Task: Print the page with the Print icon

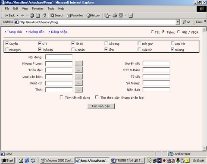Action: (x=115, y=16)
